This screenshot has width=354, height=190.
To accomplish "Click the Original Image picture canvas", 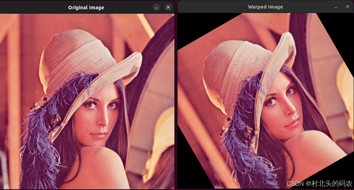I will (87, 101).
